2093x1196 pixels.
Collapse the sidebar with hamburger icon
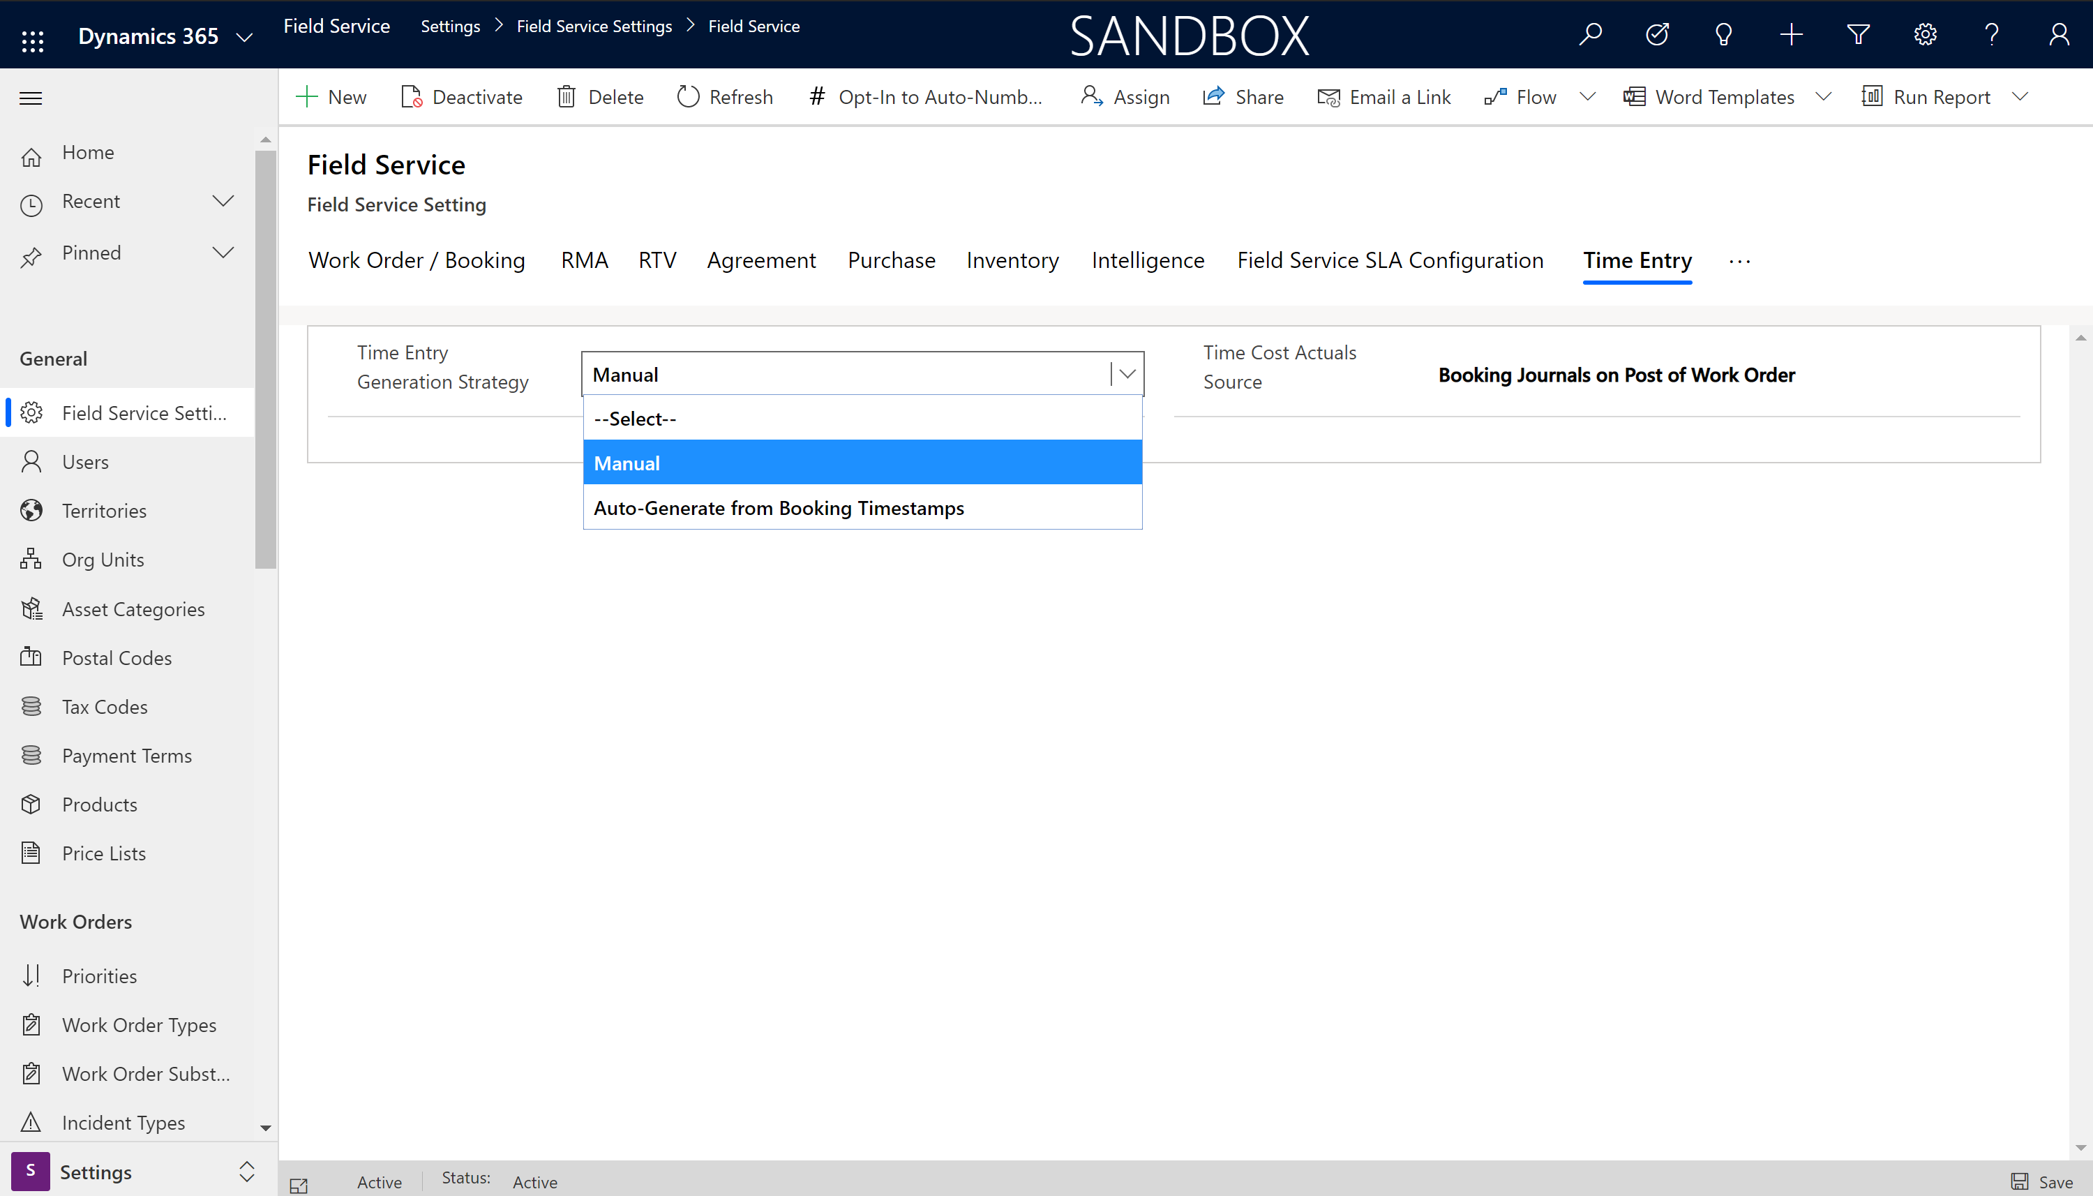point(31,98)
